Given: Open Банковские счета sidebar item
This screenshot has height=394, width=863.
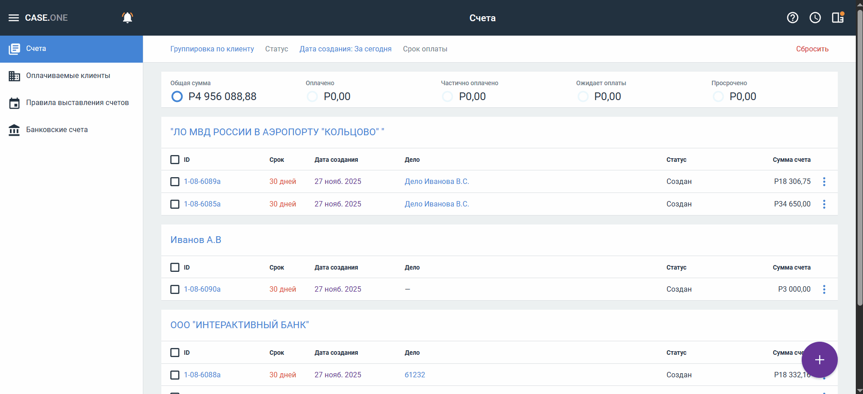Looking at the screenshot, I should [57, 130].
